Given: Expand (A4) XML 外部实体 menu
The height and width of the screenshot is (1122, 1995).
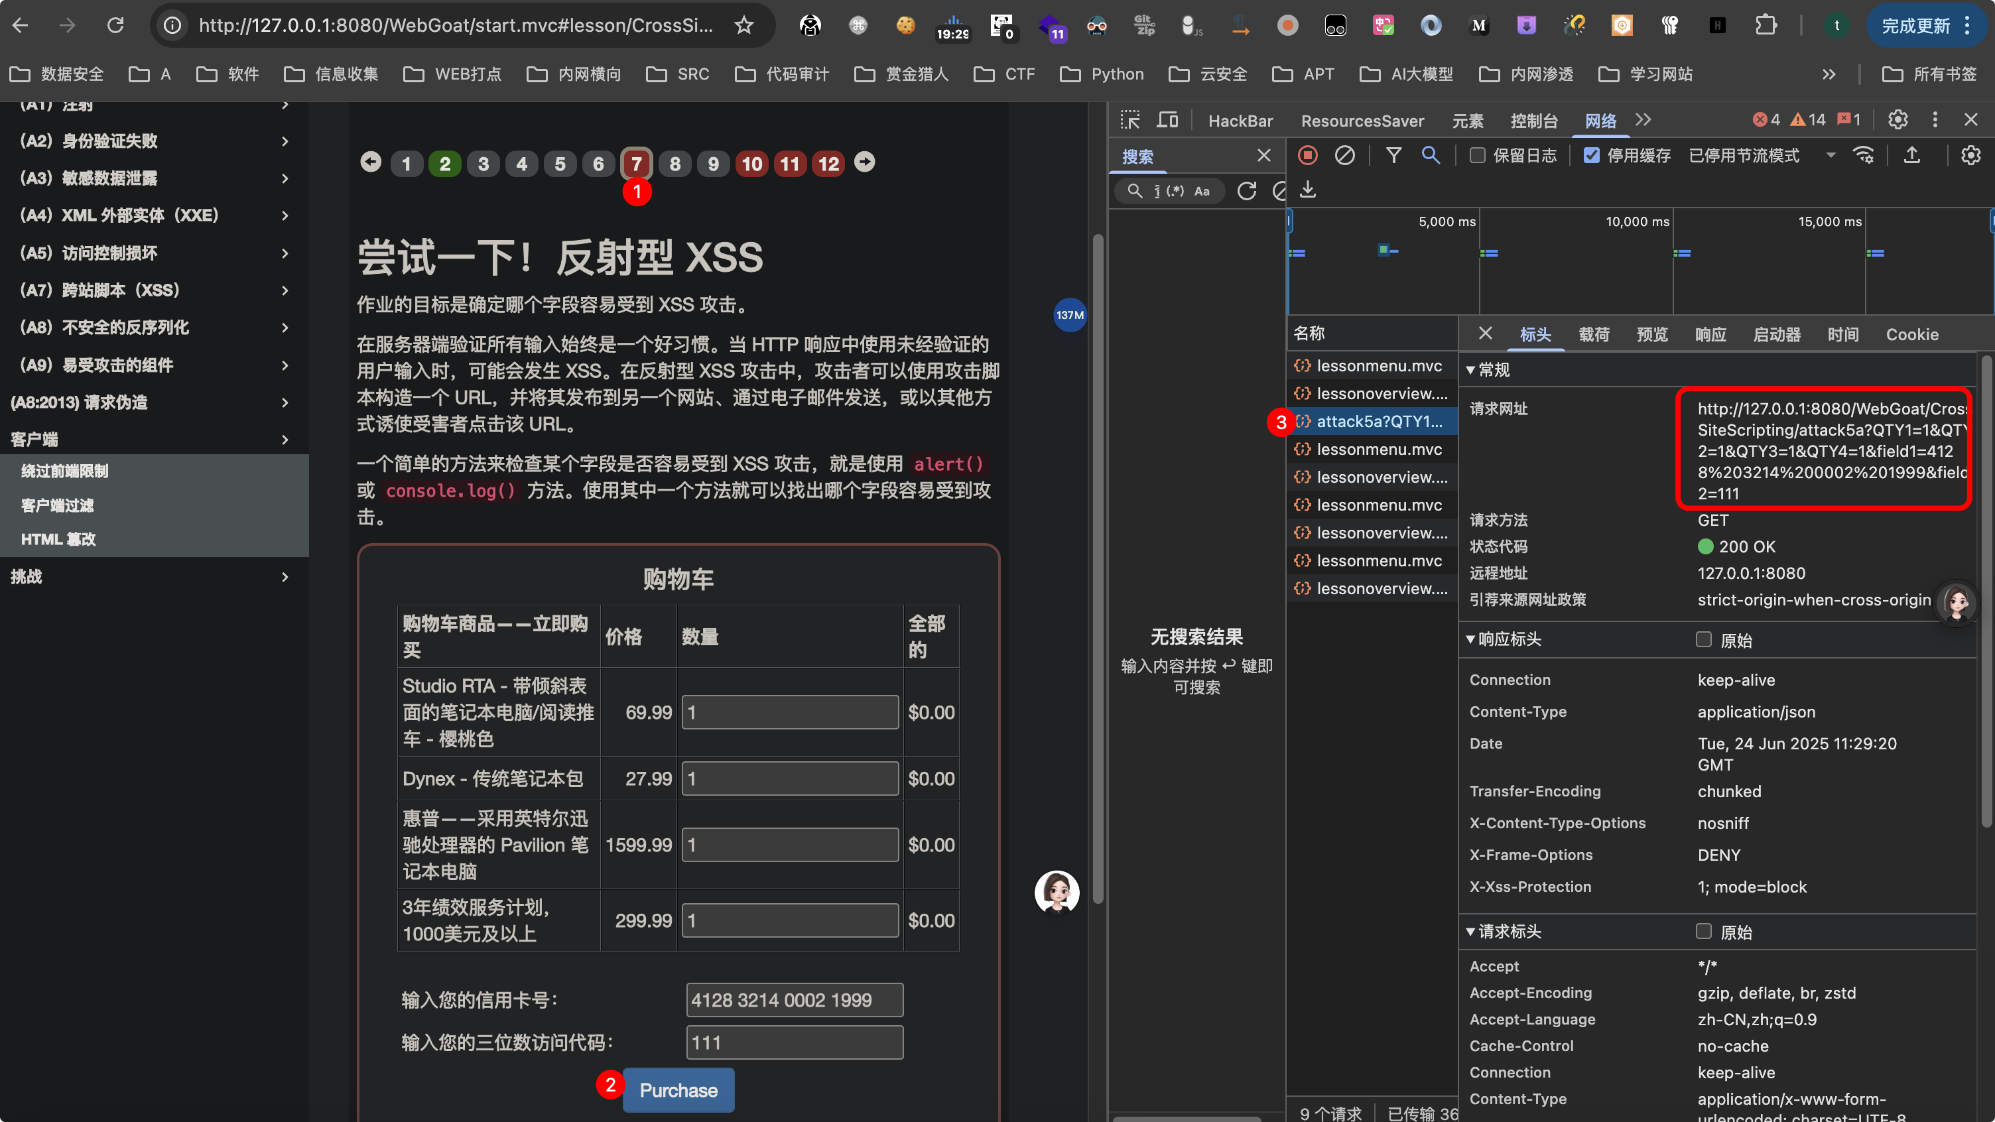Looking at the screenshot, I should [x=154, y=216].
